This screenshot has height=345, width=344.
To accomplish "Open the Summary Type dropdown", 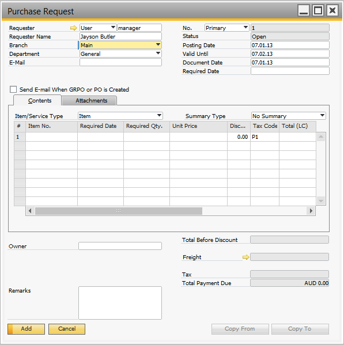I will pyautogui.click(x=322, y=116).
